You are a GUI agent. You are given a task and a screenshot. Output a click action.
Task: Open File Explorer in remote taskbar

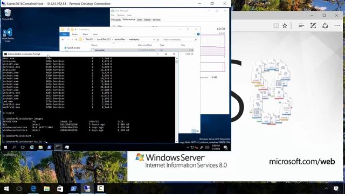(40, 147)
